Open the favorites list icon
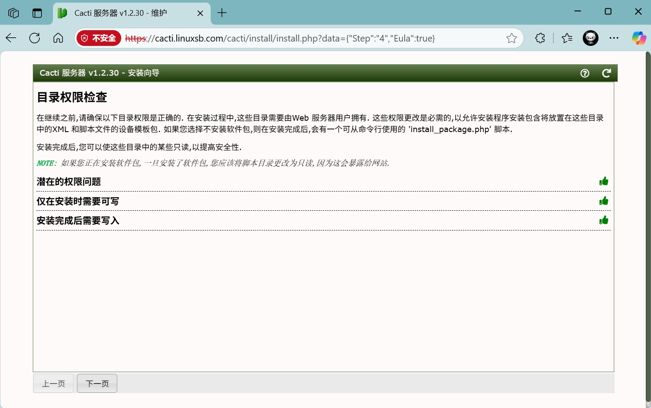Image resolution: width=651 pixels, height=408 pixels. point(567,38)
